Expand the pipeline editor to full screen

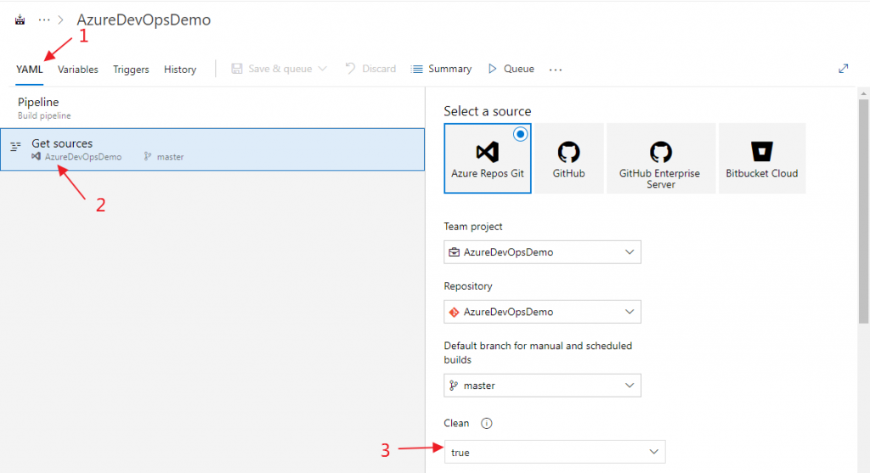pos(843,69)
